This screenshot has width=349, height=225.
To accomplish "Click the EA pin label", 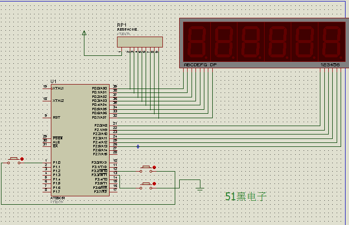I will coord(55,146).
